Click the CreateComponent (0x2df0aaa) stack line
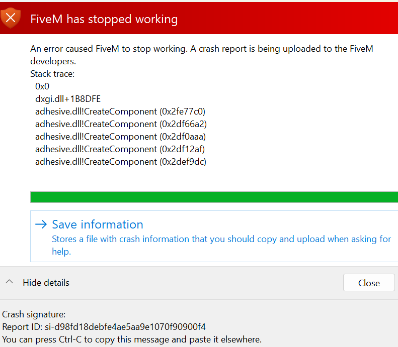398x347 pixels. point(121,137)
